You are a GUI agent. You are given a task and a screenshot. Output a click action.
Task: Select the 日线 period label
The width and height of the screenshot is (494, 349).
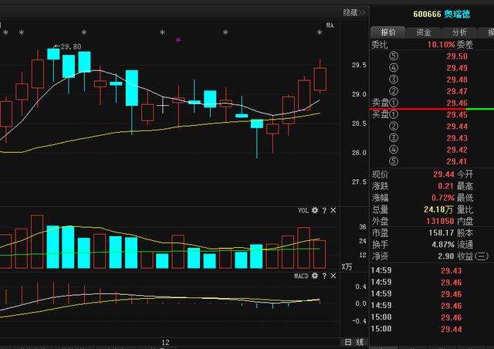click(354, 342)
